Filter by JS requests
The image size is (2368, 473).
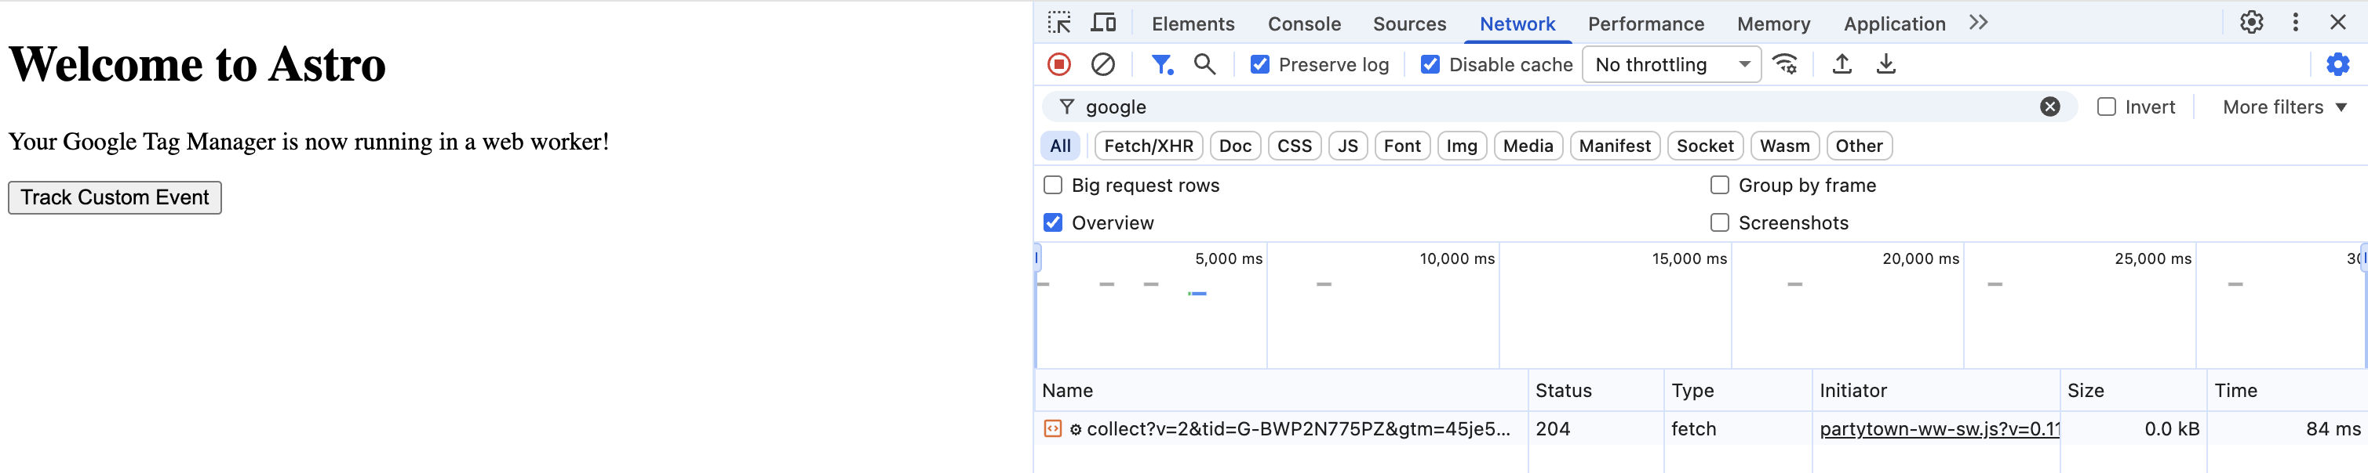[1348, 146]
